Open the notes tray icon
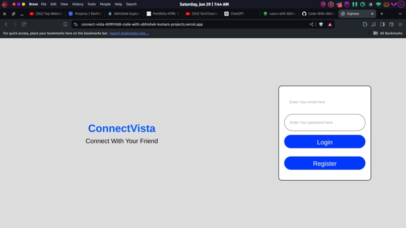Viewport: 406px width, 228px height. [347, 4]
